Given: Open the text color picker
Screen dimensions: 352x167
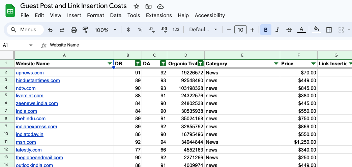Looking at the screenshot, I should 301,30.
